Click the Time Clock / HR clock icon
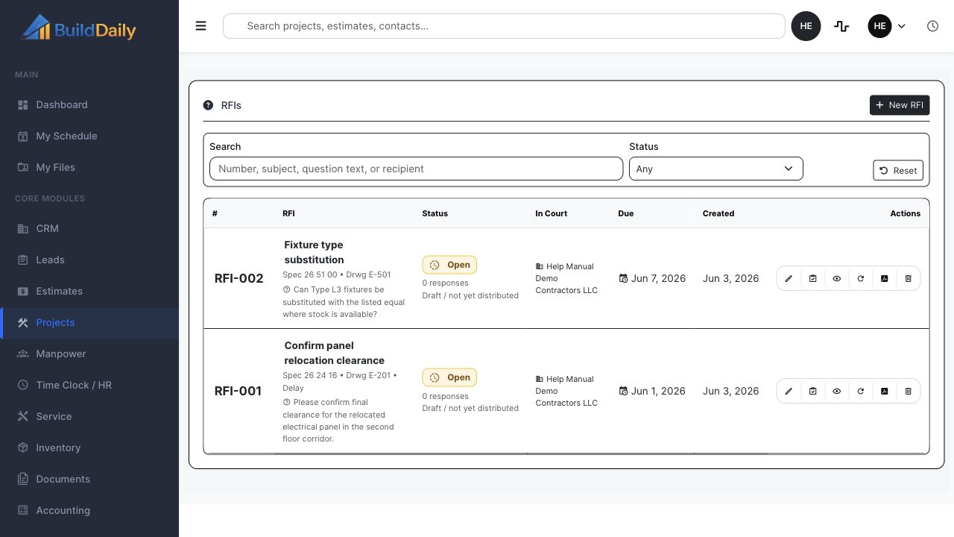954x537 pixels. pos(23,385)
